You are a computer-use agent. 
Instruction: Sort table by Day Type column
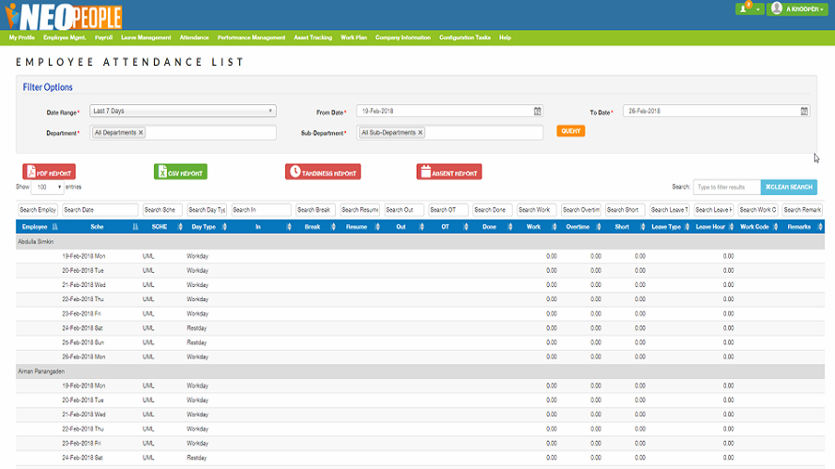[x=207, y=227]
